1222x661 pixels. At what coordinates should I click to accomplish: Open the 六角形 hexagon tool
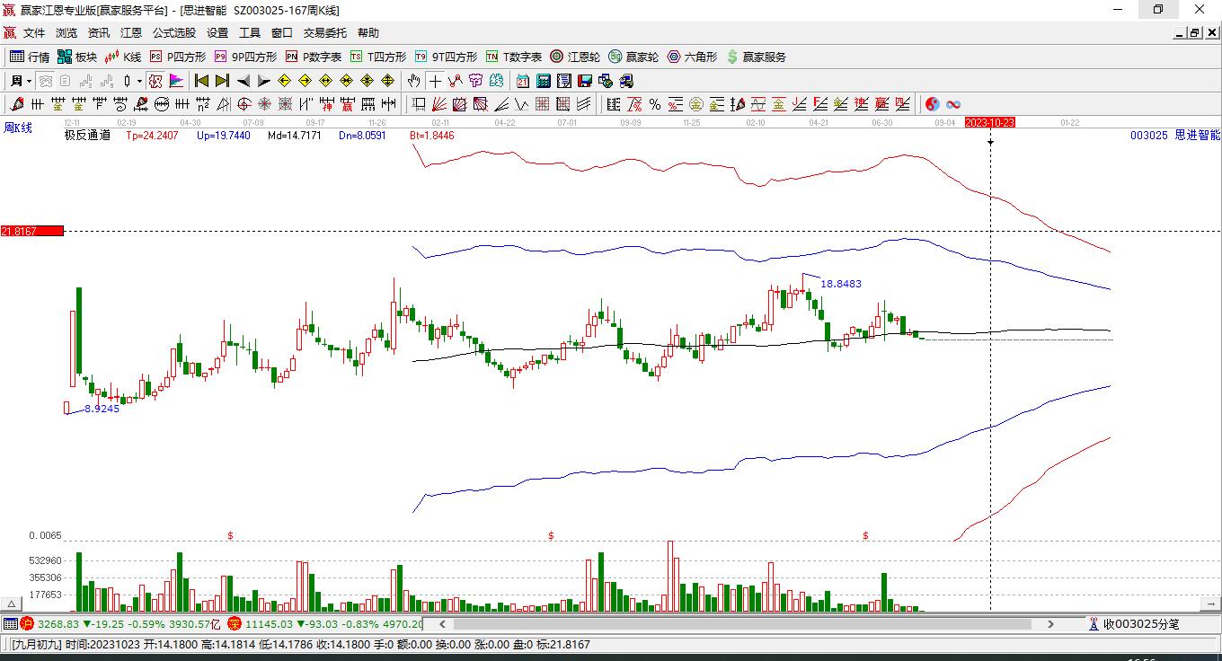click(692, 57)
